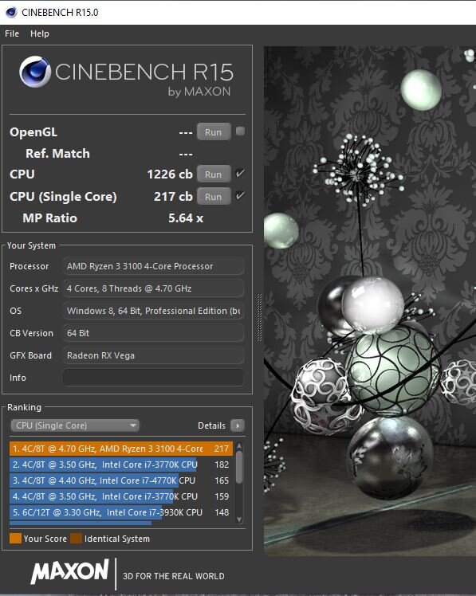Open the File menu
The width and height of the screenshot is (476, 596).
(12, 33)
